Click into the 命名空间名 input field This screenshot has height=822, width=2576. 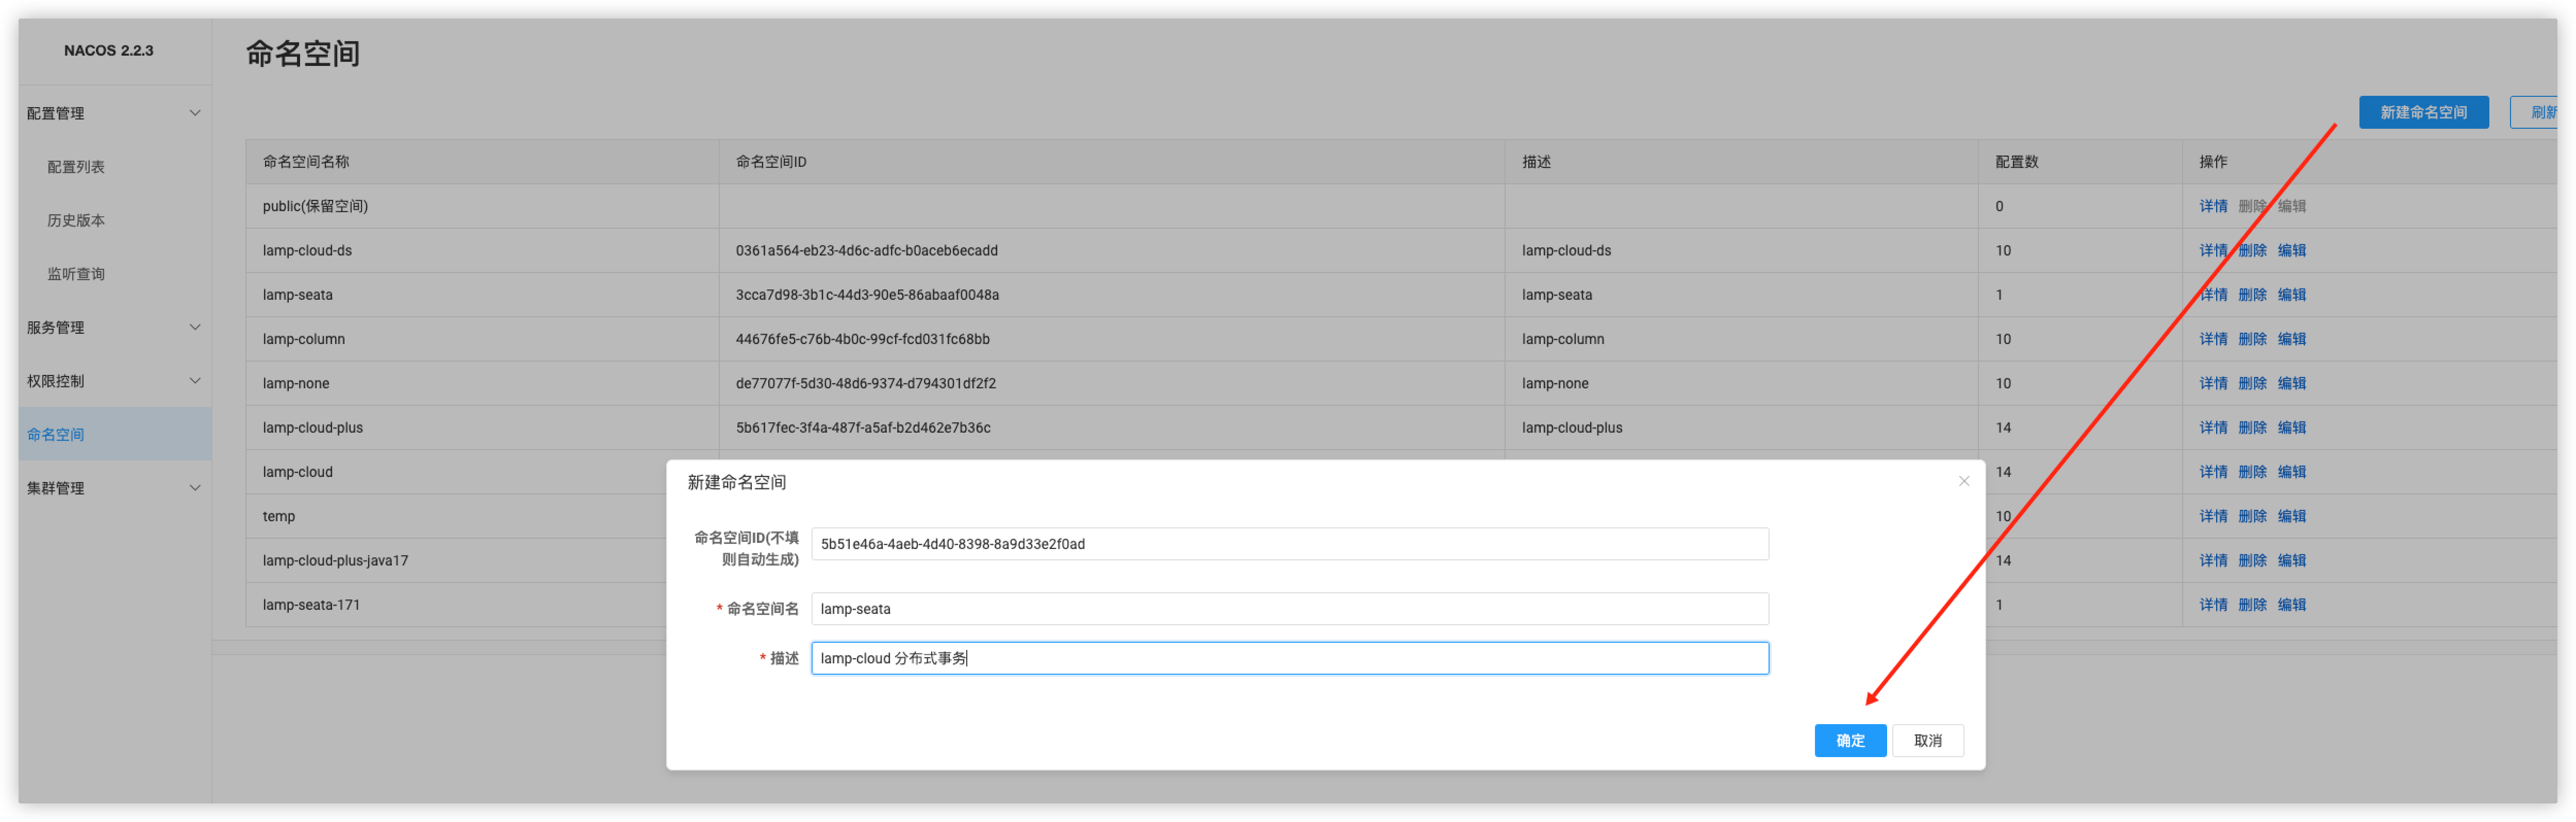[x=1288, y=608]
